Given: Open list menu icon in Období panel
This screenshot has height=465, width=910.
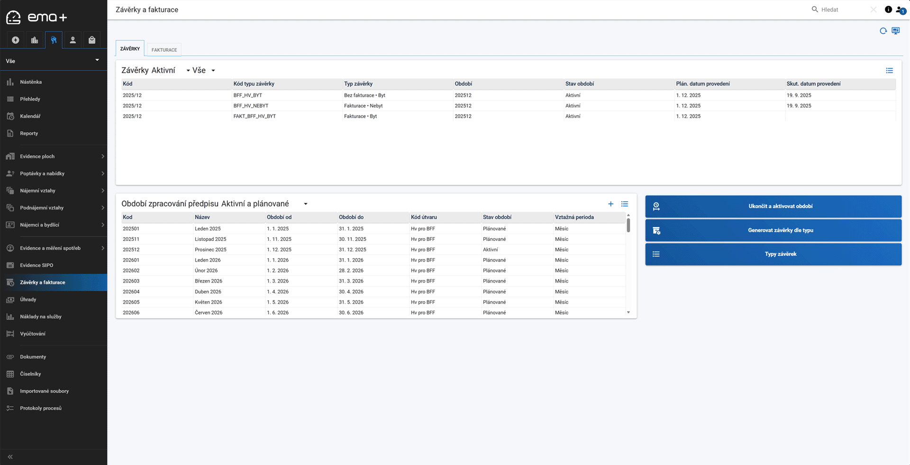Looking at the screenshot, I should tap(625, 204).
